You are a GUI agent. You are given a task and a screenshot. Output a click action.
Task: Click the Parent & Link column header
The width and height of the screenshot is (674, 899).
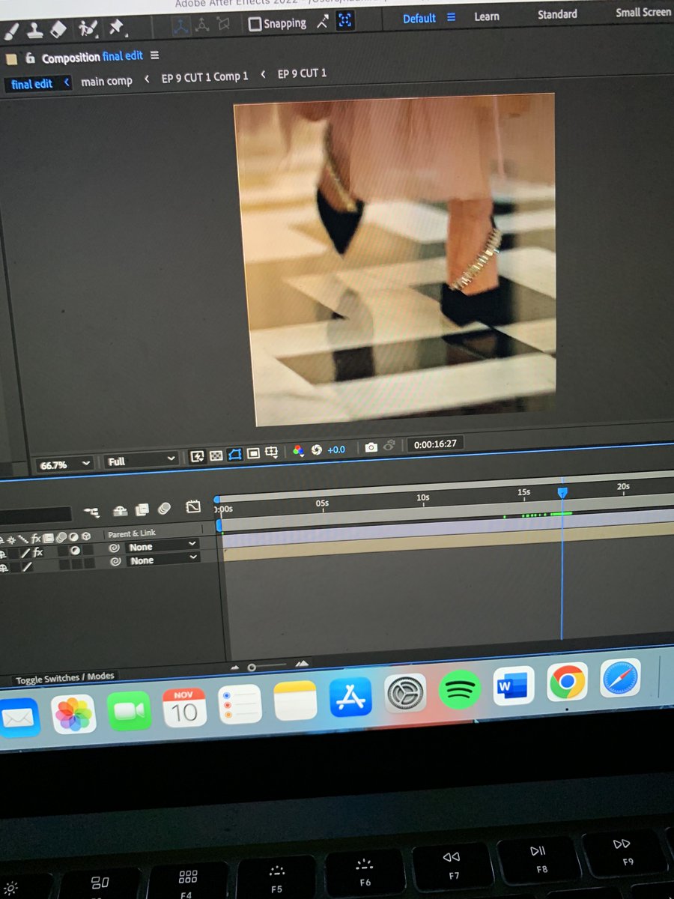132,533
